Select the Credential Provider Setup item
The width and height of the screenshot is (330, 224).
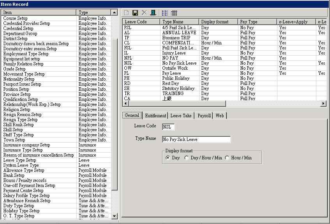[x=56, y=23]
